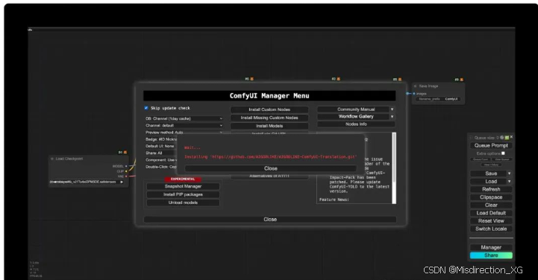Collapse the Save Image node dot
The height and width of the screenshot is (280, 538).
point(415,86)
